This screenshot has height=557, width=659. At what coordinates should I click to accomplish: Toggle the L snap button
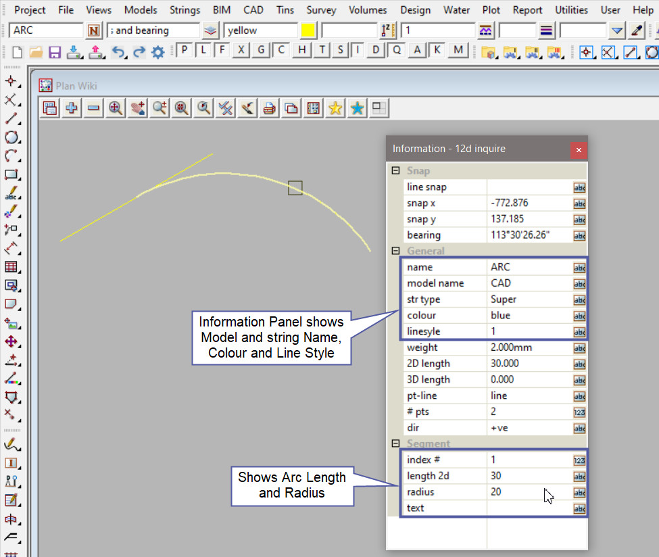[x=203, y=50]
